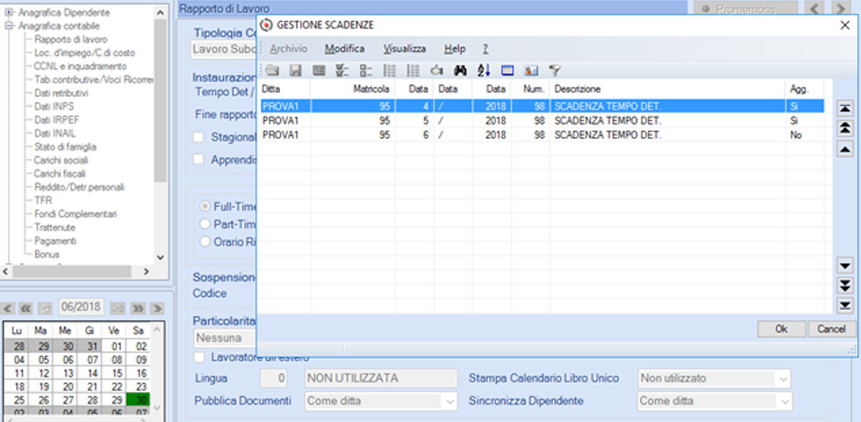The height and width of the screenshot is (422, 861).
Task: Click the select-all checklist toolbar icon
Action: coord(342,70)
